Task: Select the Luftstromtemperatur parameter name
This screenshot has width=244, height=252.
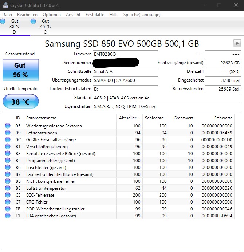Action: (x=46, y=188)
